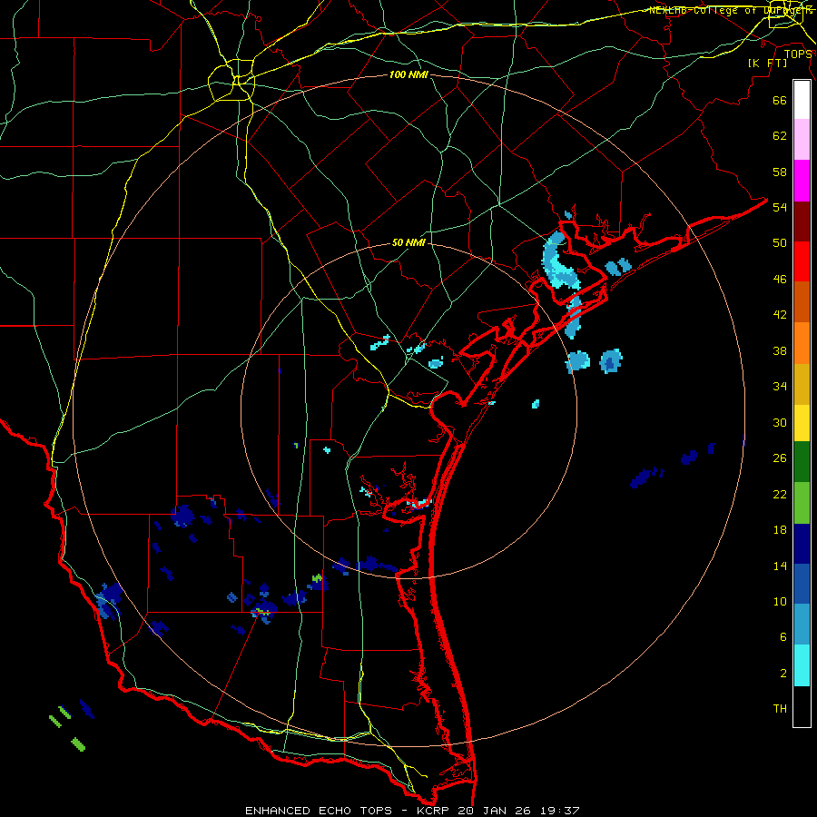Click the legend label 'TH'
The image size is (817, 817).
coord(780,709)
